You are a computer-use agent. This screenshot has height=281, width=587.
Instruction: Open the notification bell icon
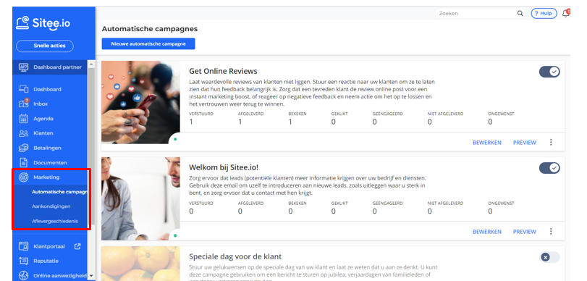click(566, 14)
